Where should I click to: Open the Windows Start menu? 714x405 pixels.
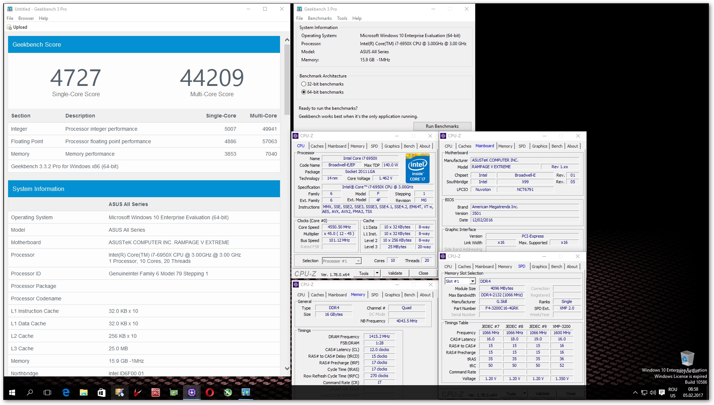coord(12,393)
